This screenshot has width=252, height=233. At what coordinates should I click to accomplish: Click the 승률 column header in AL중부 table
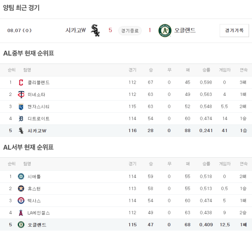click(206, 70)
